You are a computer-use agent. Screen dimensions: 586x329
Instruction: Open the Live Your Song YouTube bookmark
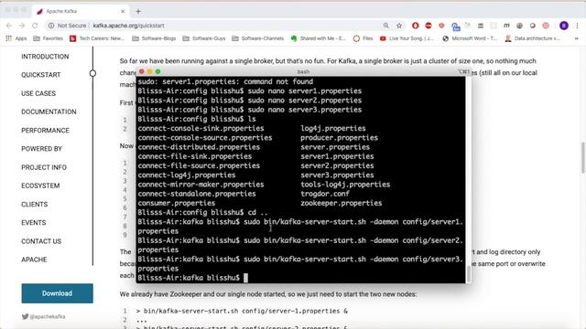[407, 38]
